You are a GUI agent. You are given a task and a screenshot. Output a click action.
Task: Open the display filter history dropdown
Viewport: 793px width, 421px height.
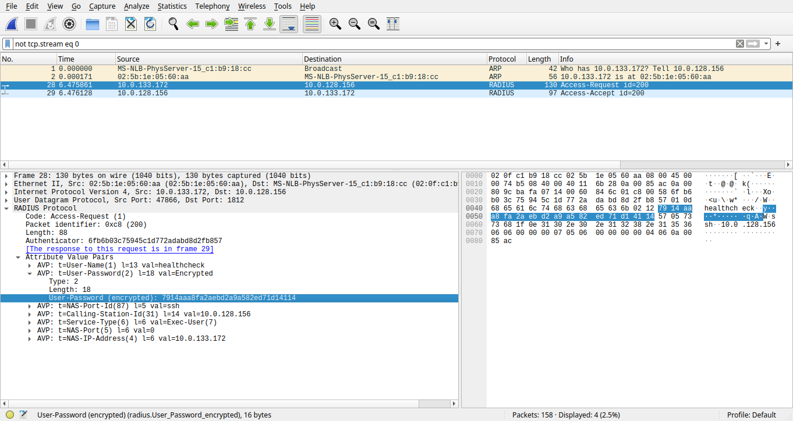[766, 44]
